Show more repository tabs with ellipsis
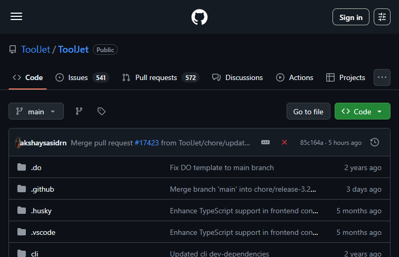The height and width of the screenshot is (257, 399). tap(382, 77)
